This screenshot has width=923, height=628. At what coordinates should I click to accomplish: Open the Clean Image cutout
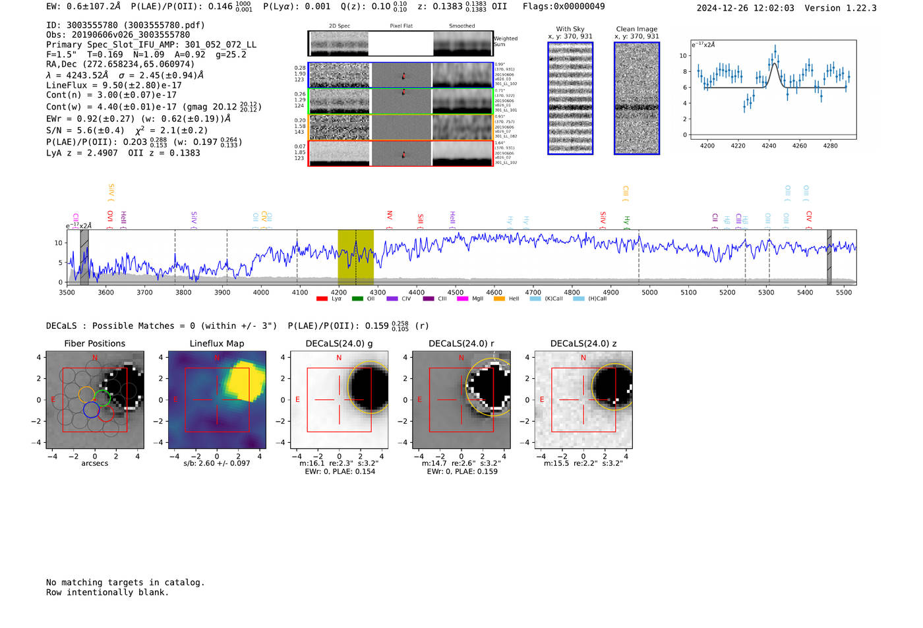pos(637,98)
